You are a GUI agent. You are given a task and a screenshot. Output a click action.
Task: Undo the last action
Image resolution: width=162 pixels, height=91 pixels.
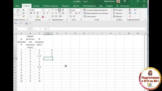[15, 23]
